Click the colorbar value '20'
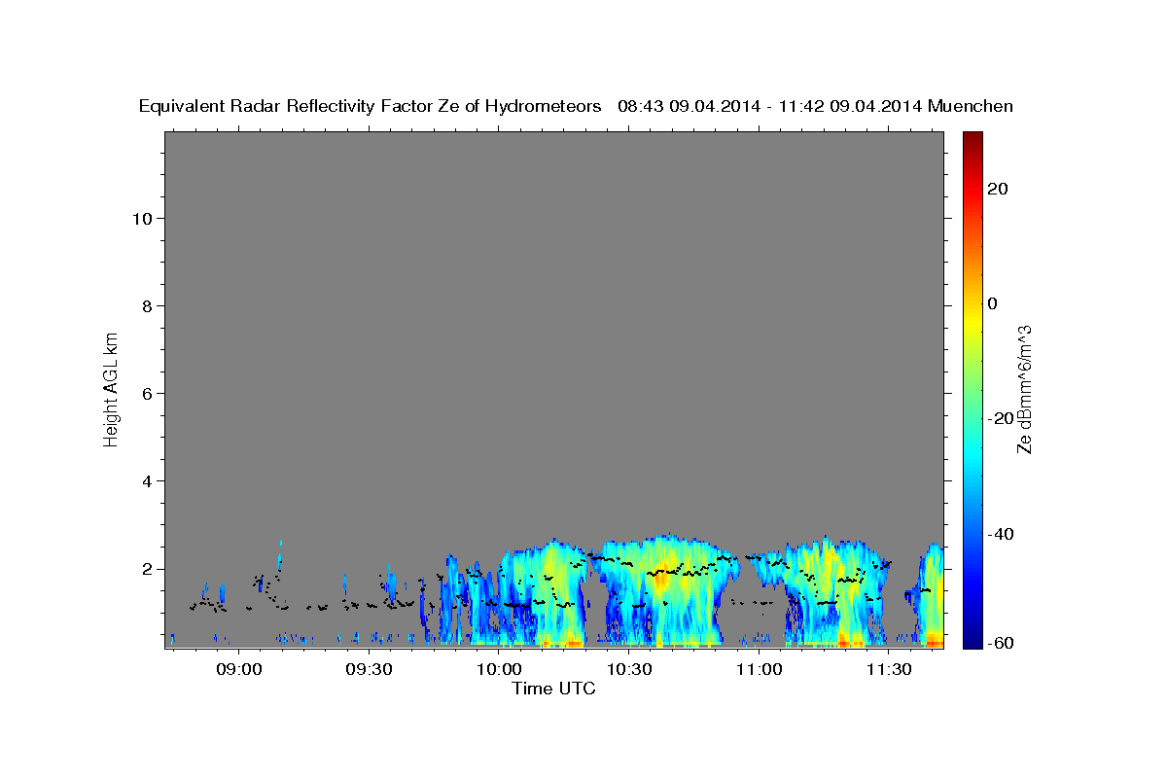Image resolution: width=1167 pixels, height=778 pixels. (998, 189)
